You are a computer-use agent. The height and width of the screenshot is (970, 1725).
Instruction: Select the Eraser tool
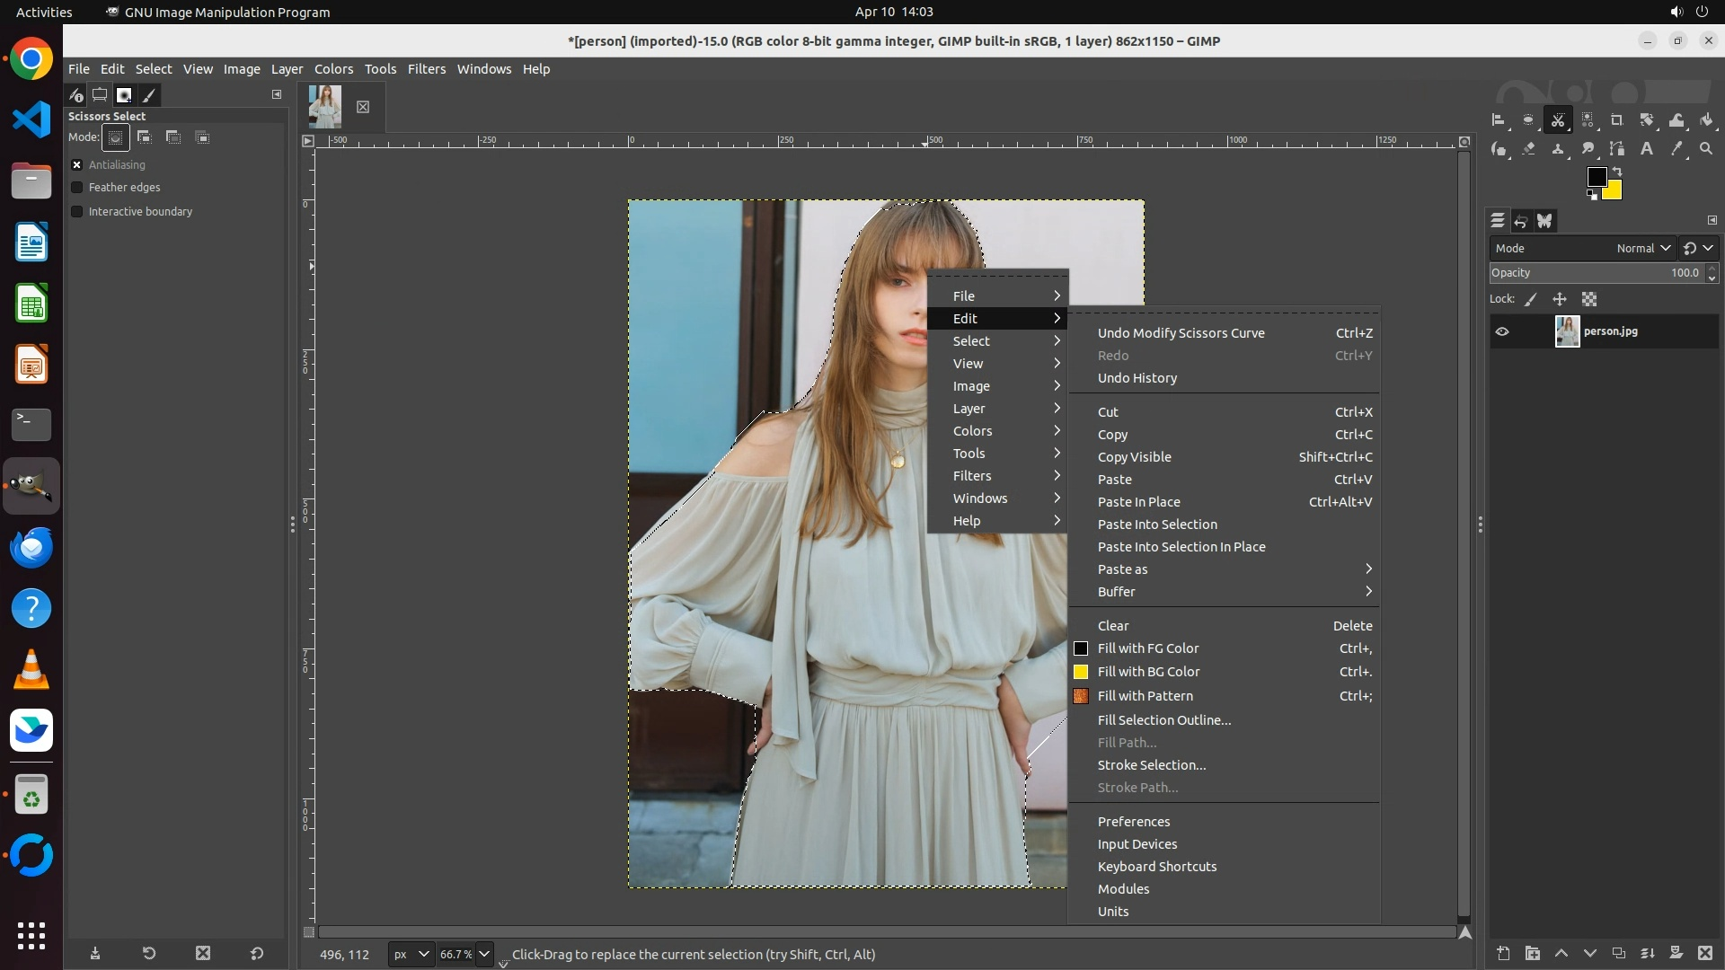click(1528, 149)
